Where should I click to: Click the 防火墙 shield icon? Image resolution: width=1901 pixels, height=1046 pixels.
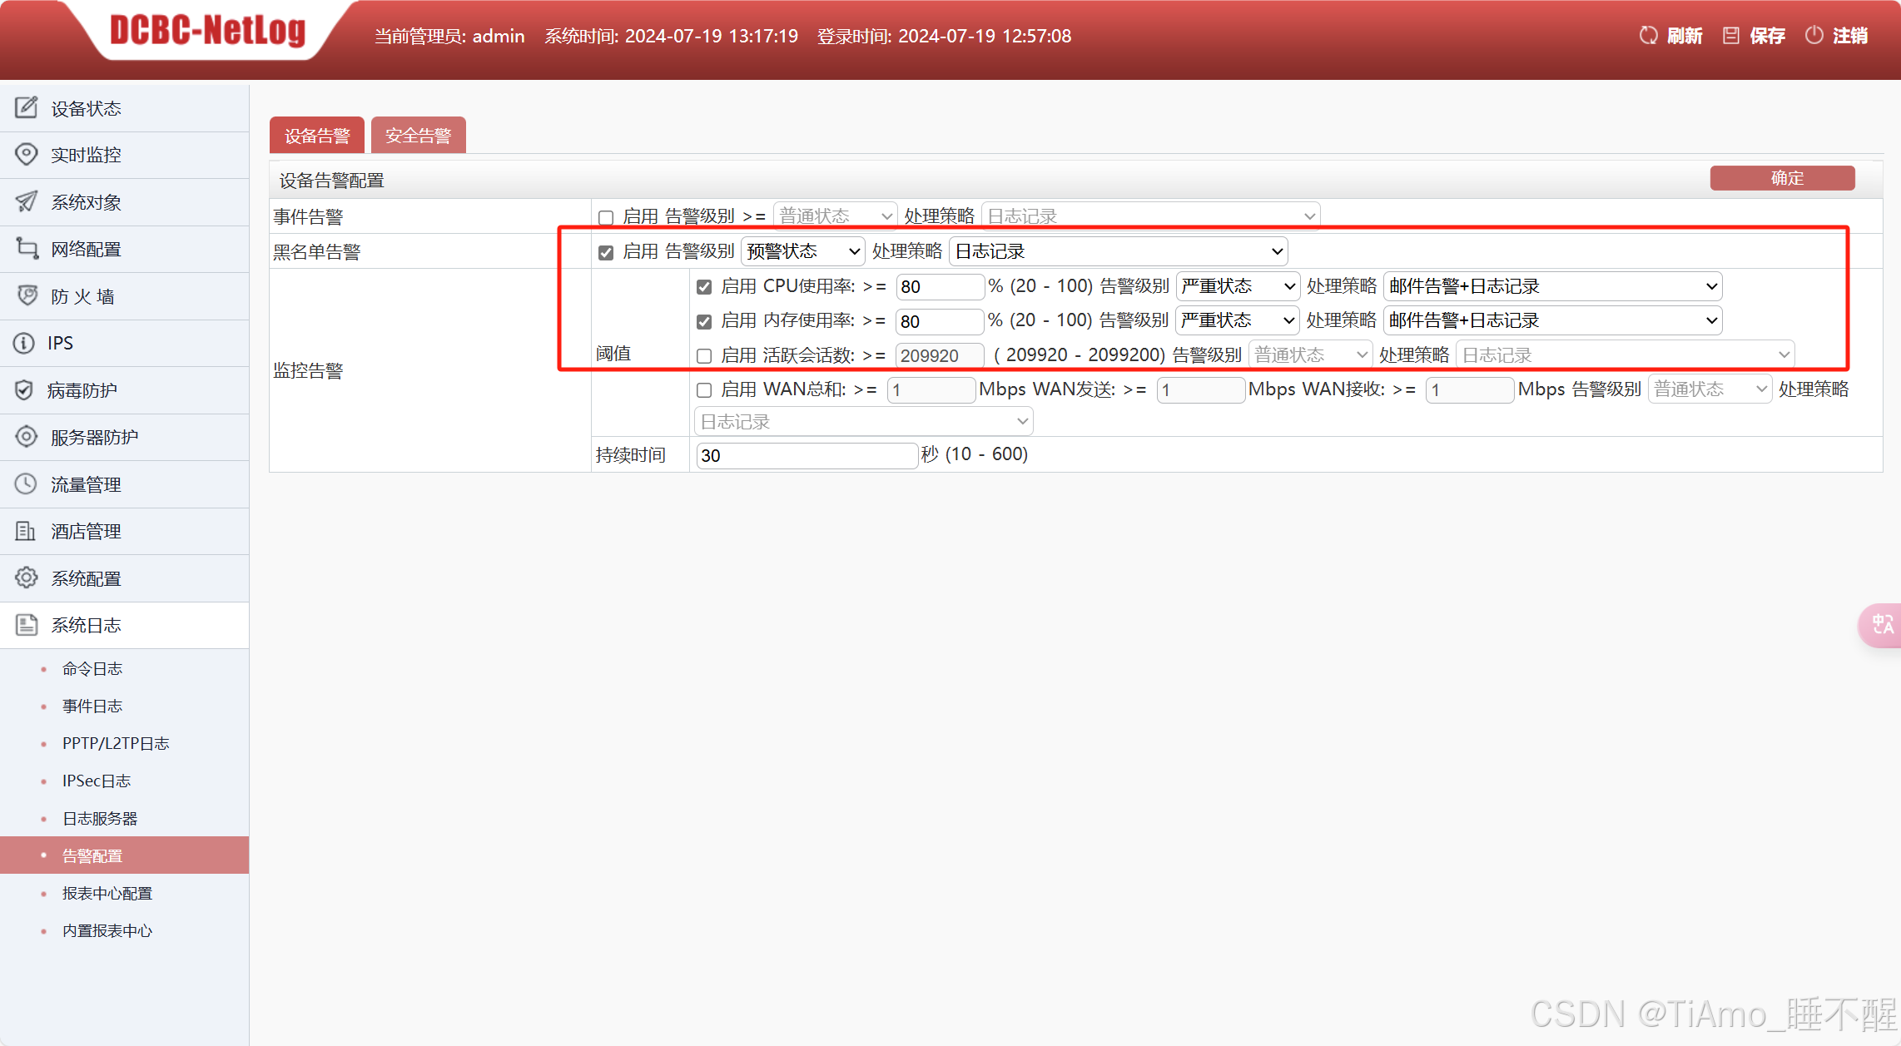[27, 295]
